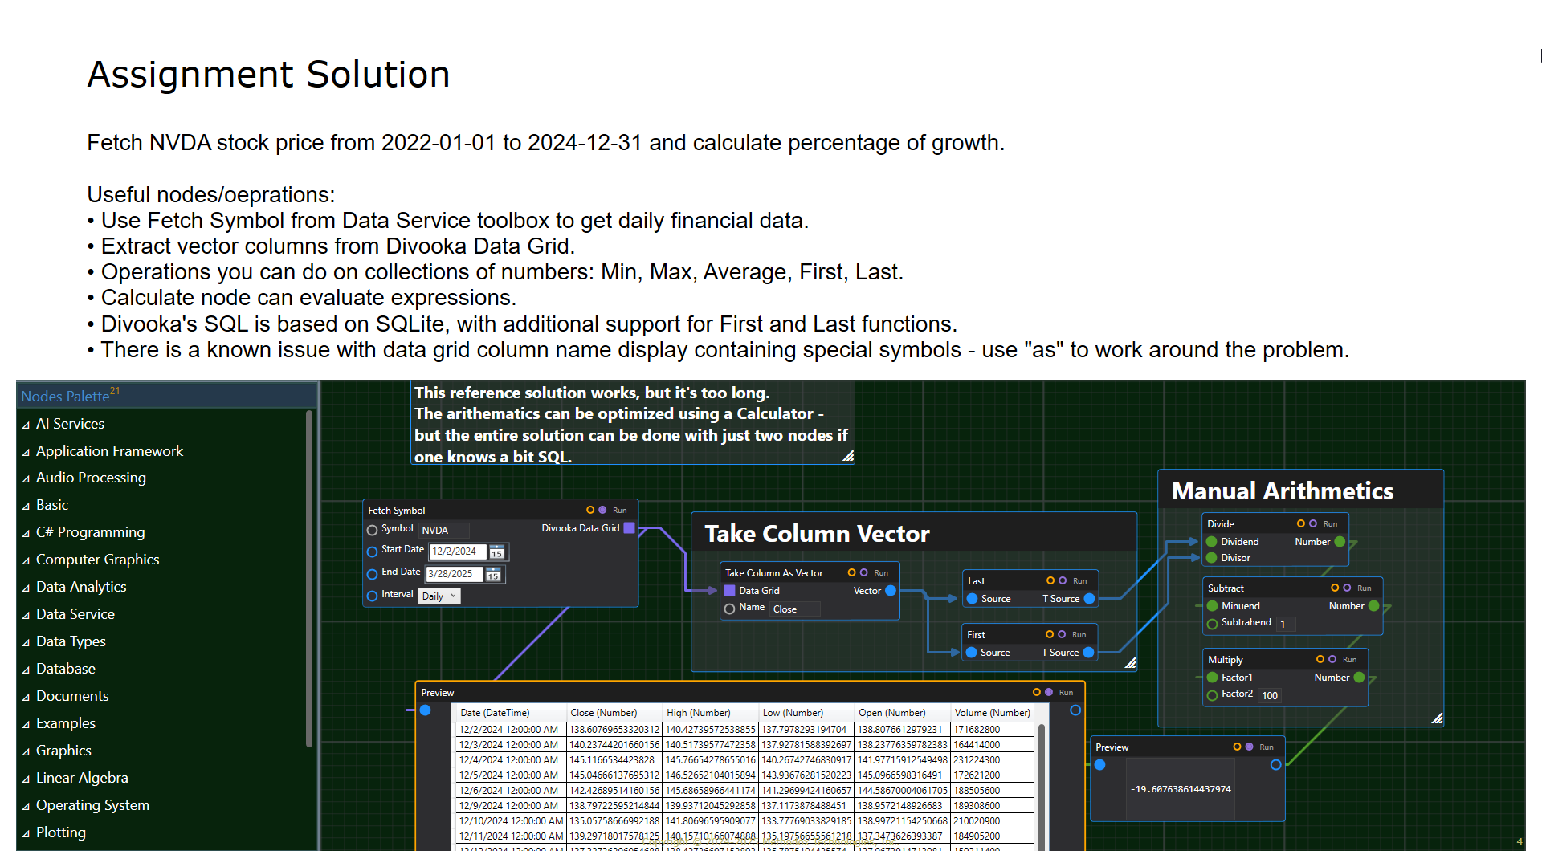Image resolution: width=1542 pixels, height=867 pixels.
Task: Click the Divooka Data Grid output port
Action: click(x=630, y=528)
